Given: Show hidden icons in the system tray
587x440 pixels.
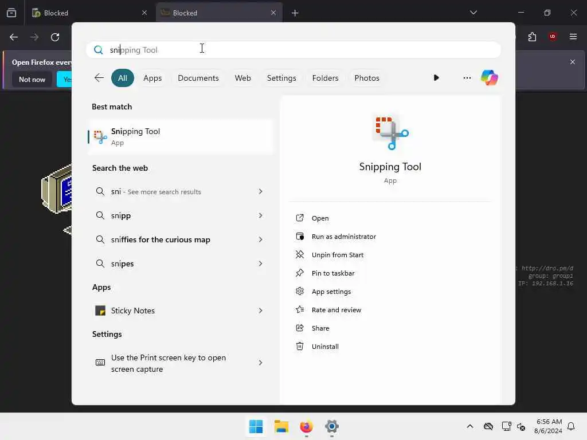Looking at the screenshot, I should click(470, 426).
